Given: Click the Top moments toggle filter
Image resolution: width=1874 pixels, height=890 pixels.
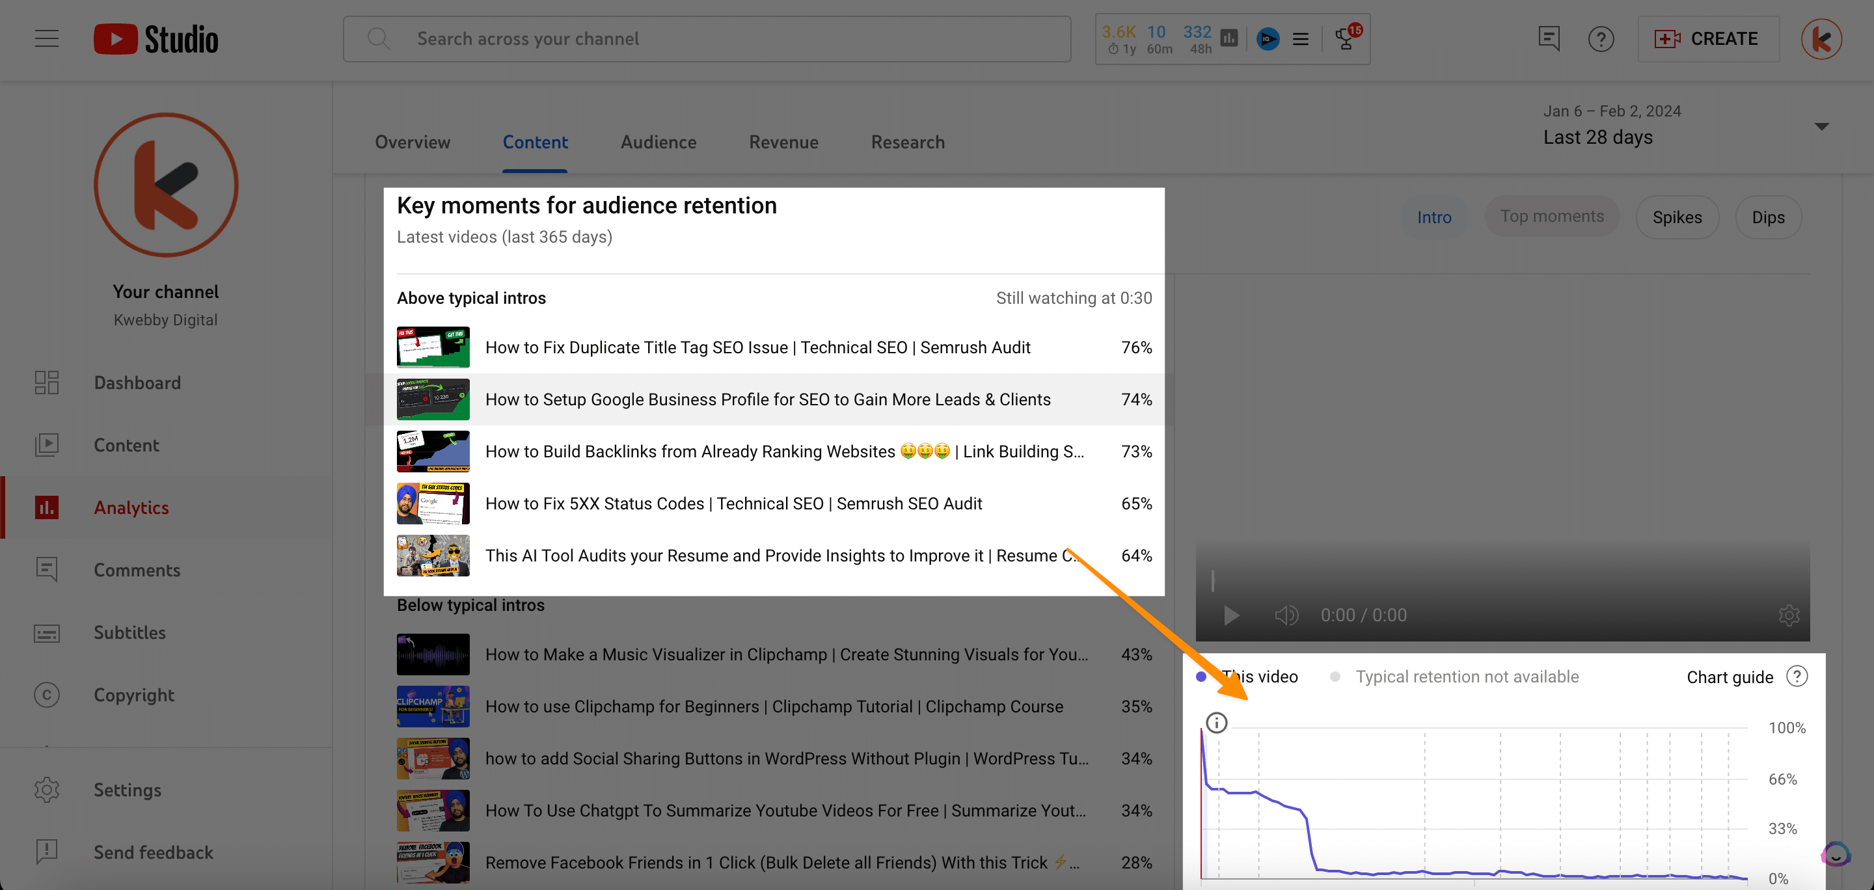Looking at the screenshot, I should tap(1551, 219).
